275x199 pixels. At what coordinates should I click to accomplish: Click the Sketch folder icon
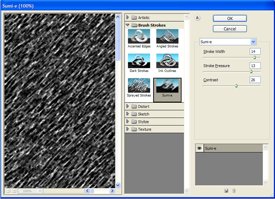pyautogui.click(x=134, y=114)
